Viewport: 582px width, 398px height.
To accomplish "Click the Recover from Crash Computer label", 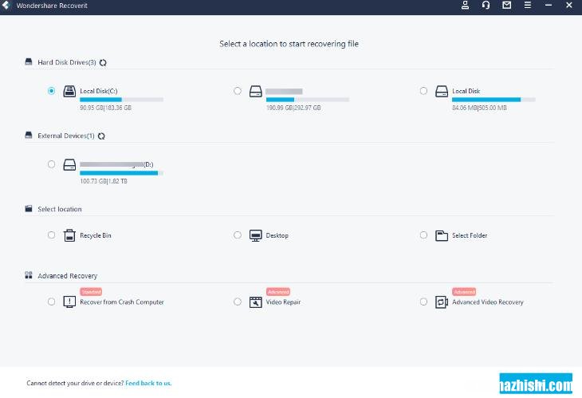I will pyautogui.click(x=122, y=302).
